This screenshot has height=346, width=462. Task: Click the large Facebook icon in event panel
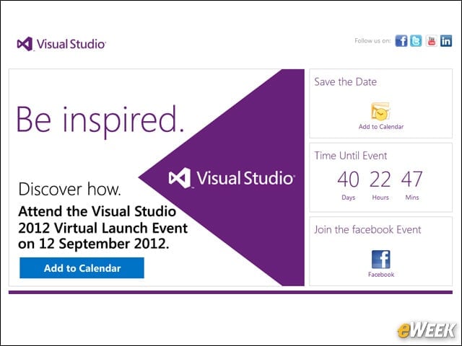point(380,259)
